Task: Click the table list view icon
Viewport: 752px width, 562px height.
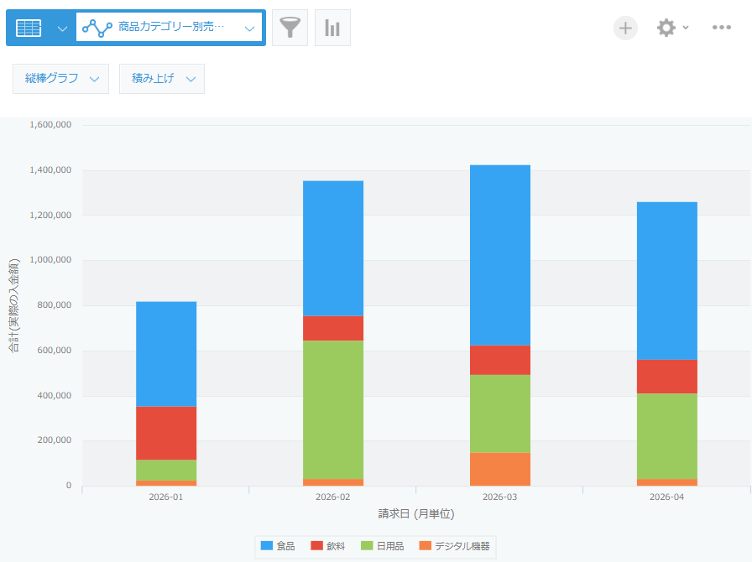Action: point(29,28)
